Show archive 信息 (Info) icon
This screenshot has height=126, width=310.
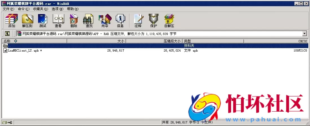coord(120,20)
